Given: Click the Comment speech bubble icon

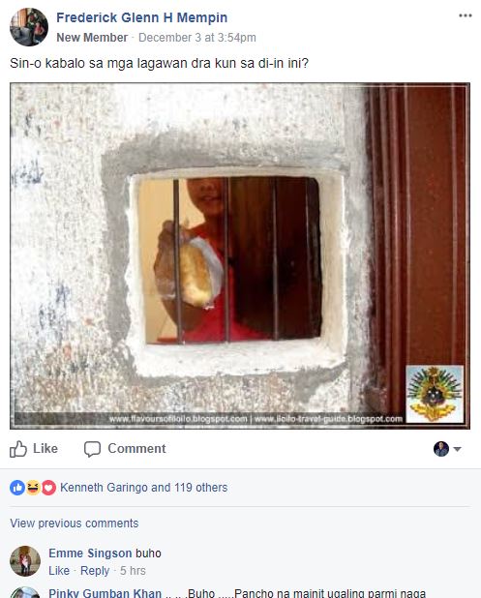Looking at the screenshot, I should coord(92,449).
